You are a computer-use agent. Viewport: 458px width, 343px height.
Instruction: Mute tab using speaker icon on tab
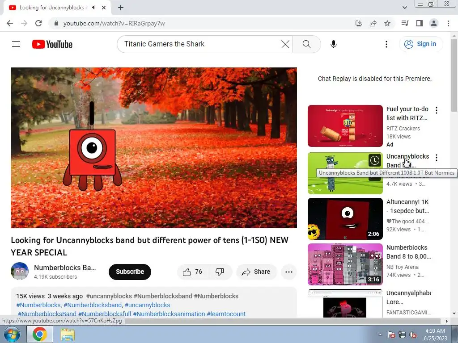coord(94,8)
